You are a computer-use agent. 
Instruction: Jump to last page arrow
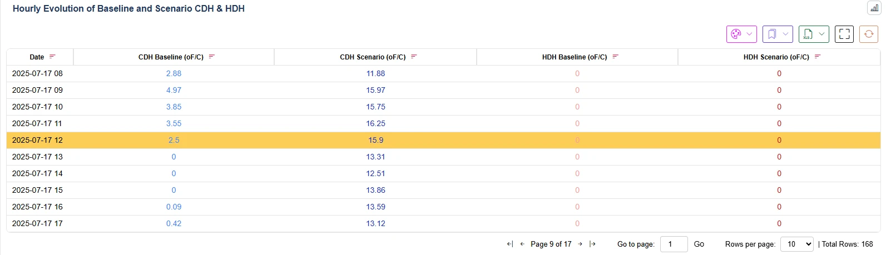[592, 244]
